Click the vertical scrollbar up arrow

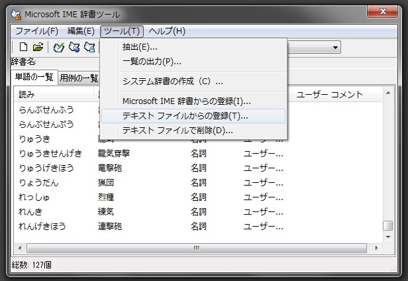coord(388,93)
